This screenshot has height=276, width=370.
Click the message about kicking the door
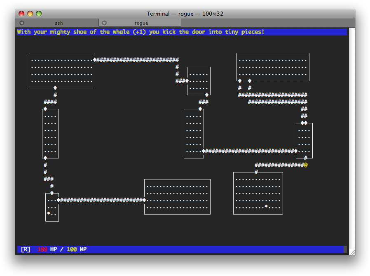click(x=141, y=32)
